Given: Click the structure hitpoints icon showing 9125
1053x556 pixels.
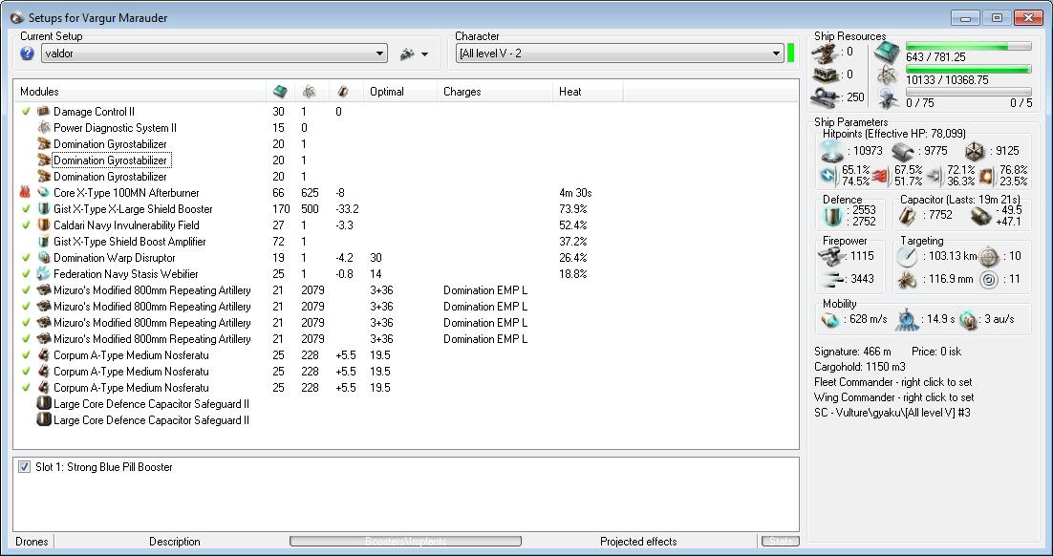Looking at the screenshot, I should (975, 151).
